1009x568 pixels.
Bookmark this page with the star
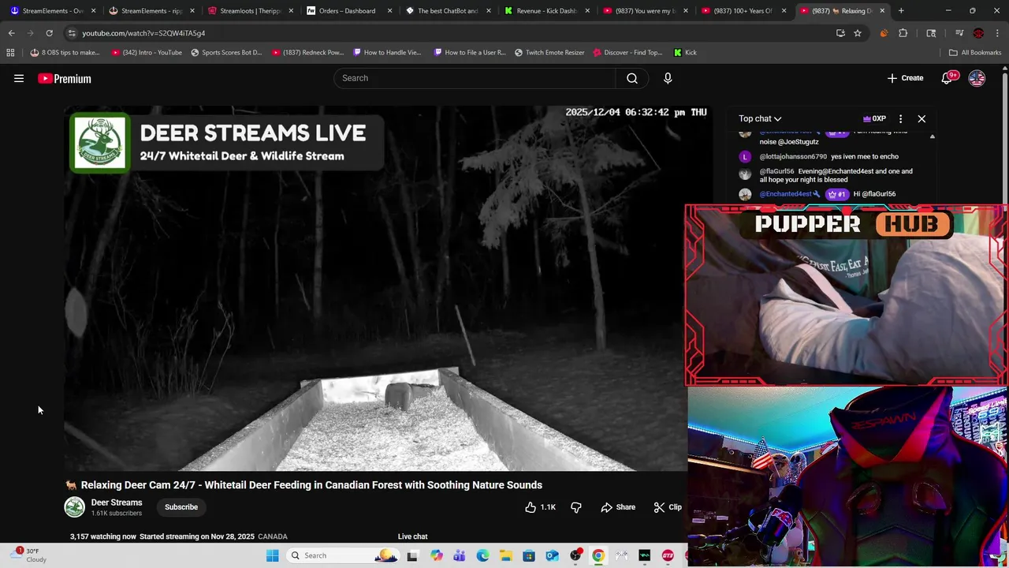tap(858, 33)
